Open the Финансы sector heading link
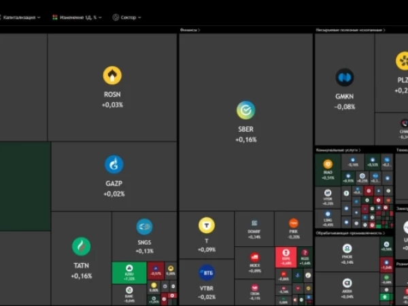The height and width of the screenshot is (306, 408). [190, 30]
